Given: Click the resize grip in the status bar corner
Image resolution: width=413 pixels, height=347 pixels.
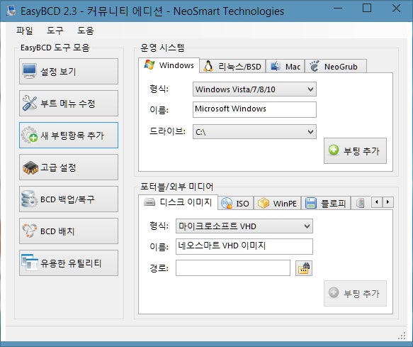Looking at the screenshot, I should click(402, 336).
